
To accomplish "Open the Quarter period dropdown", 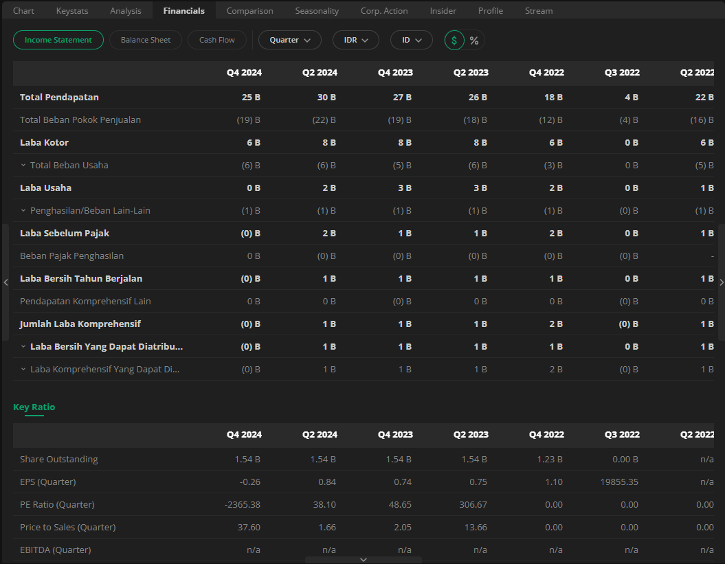I will tap(289, 40).
